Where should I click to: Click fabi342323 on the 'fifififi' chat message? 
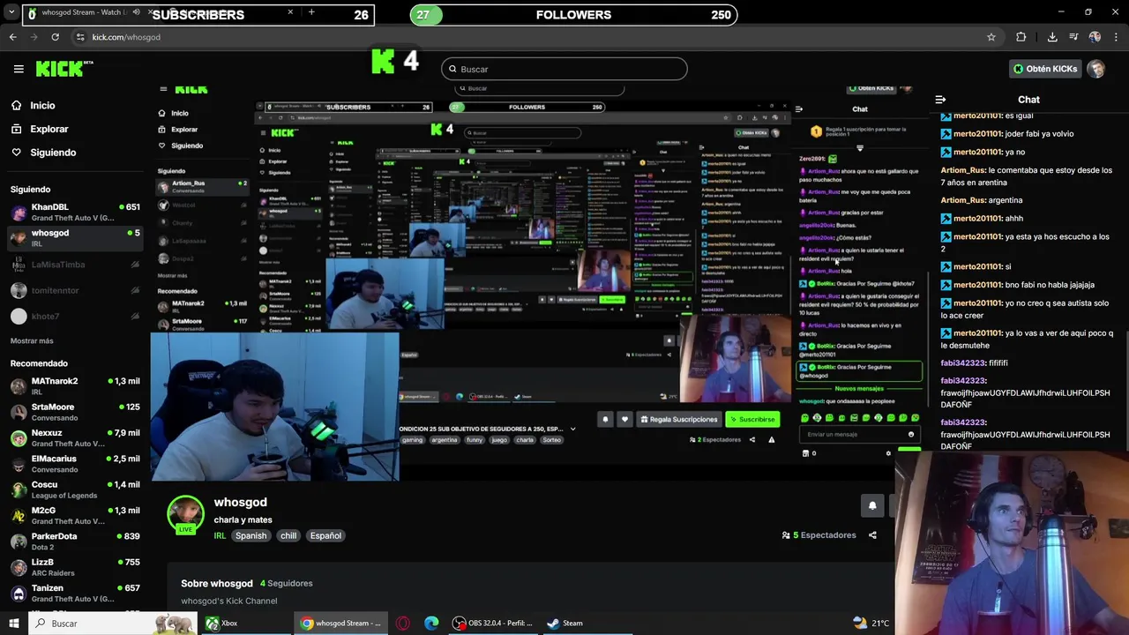(x=962, y=362)
